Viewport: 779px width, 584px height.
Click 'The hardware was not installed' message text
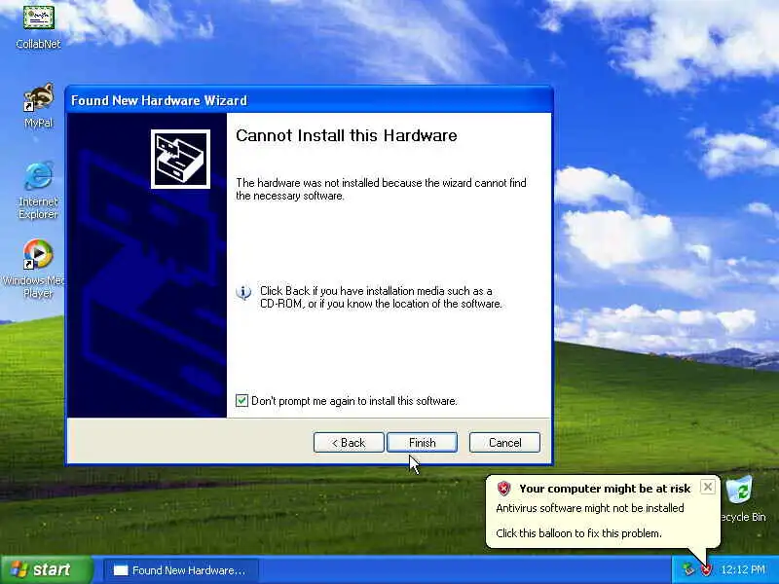click(381, 189)
